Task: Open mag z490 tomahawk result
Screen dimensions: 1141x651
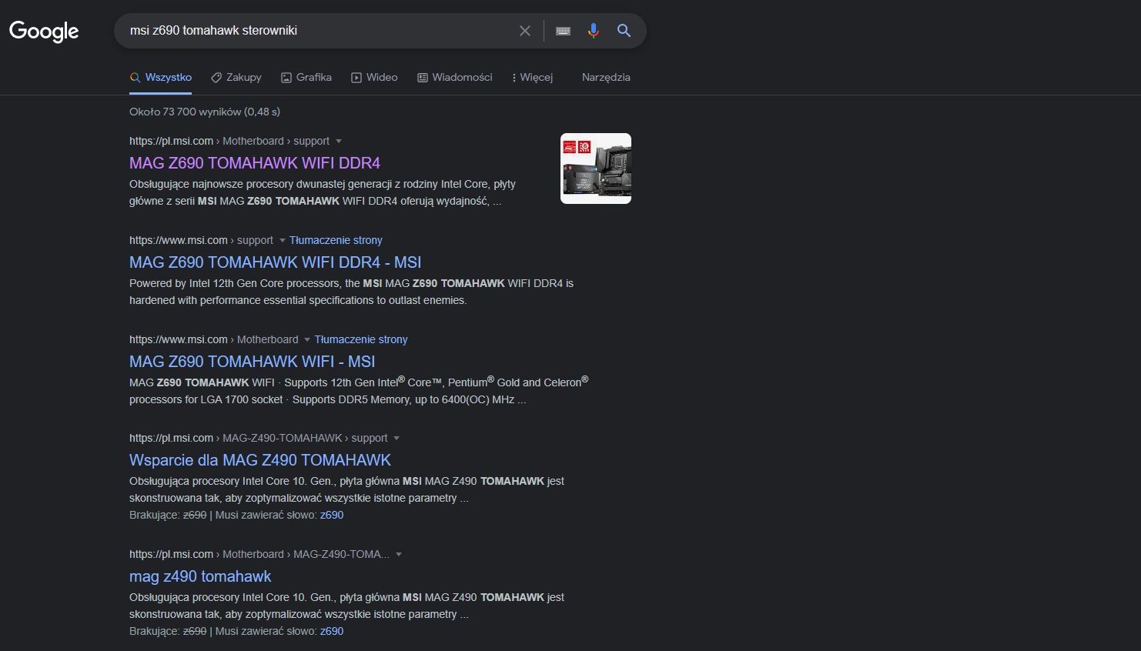Action: pyautogui.click(x=200, y=576)
